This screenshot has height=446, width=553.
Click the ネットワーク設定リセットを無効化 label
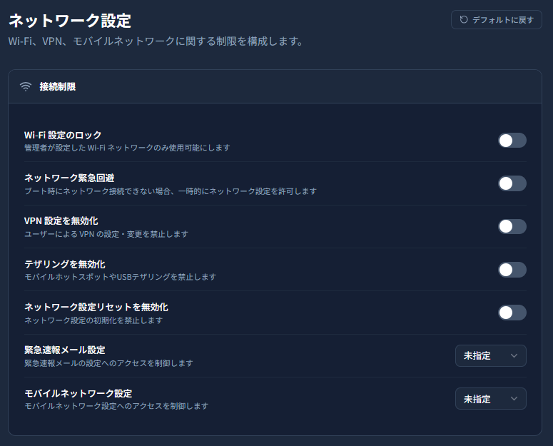[96, 307]
